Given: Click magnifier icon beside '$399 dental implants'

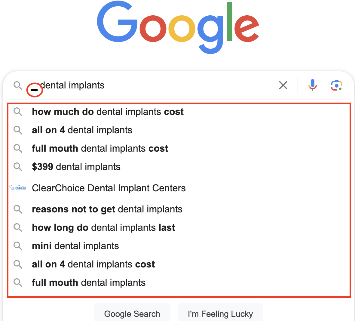Looking at the screenshot, I should point(18,167).
